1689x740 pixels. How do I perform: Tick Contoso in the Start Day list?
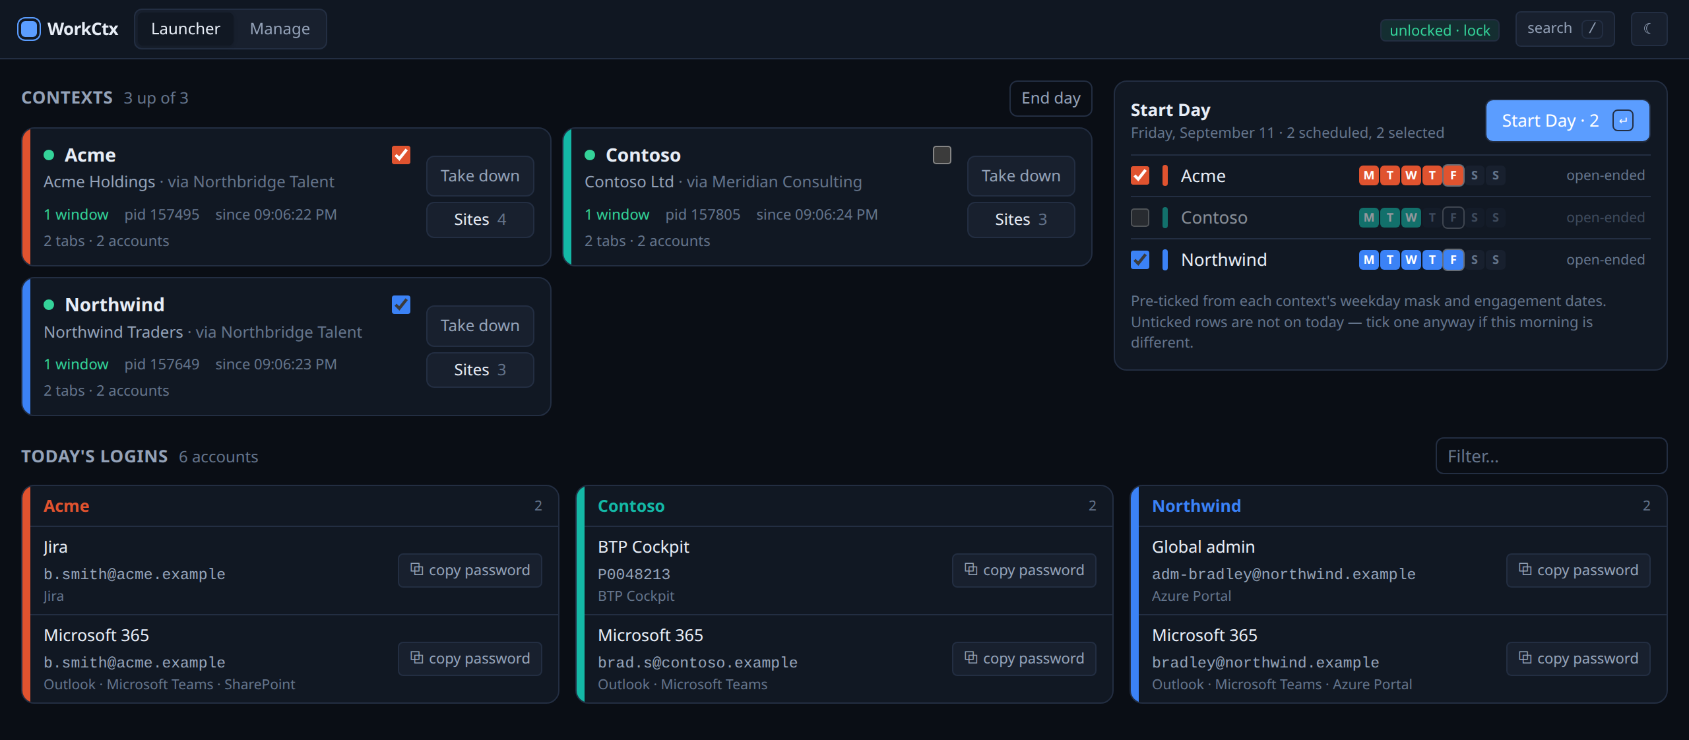tap(1139, 218)
